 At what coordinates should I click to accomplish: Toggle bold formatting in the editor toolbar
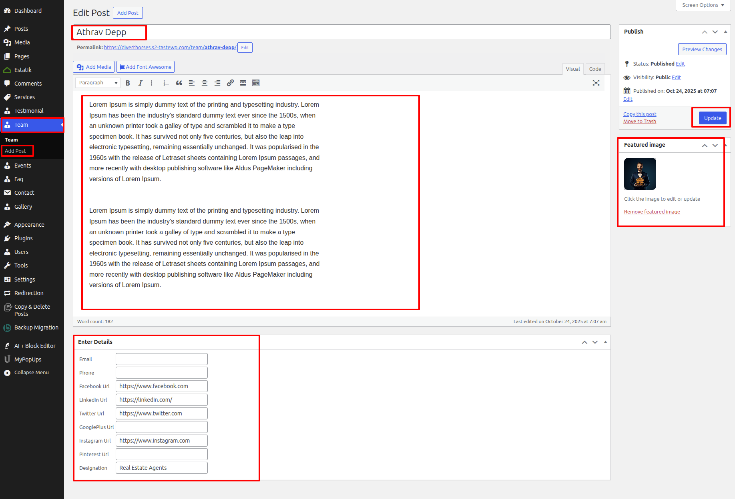click(128, 83)
